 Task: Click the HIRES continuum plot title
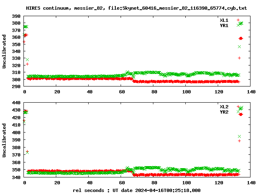[136, 8]
